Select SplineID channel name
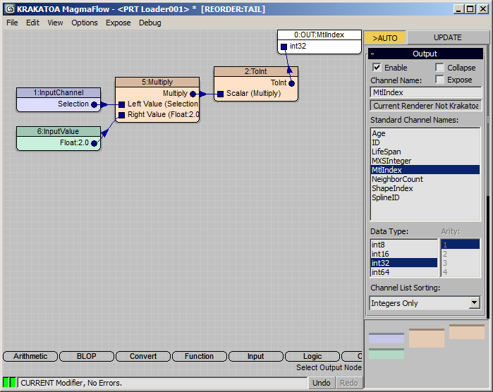493x392 pixels. (x=425, y=197)
